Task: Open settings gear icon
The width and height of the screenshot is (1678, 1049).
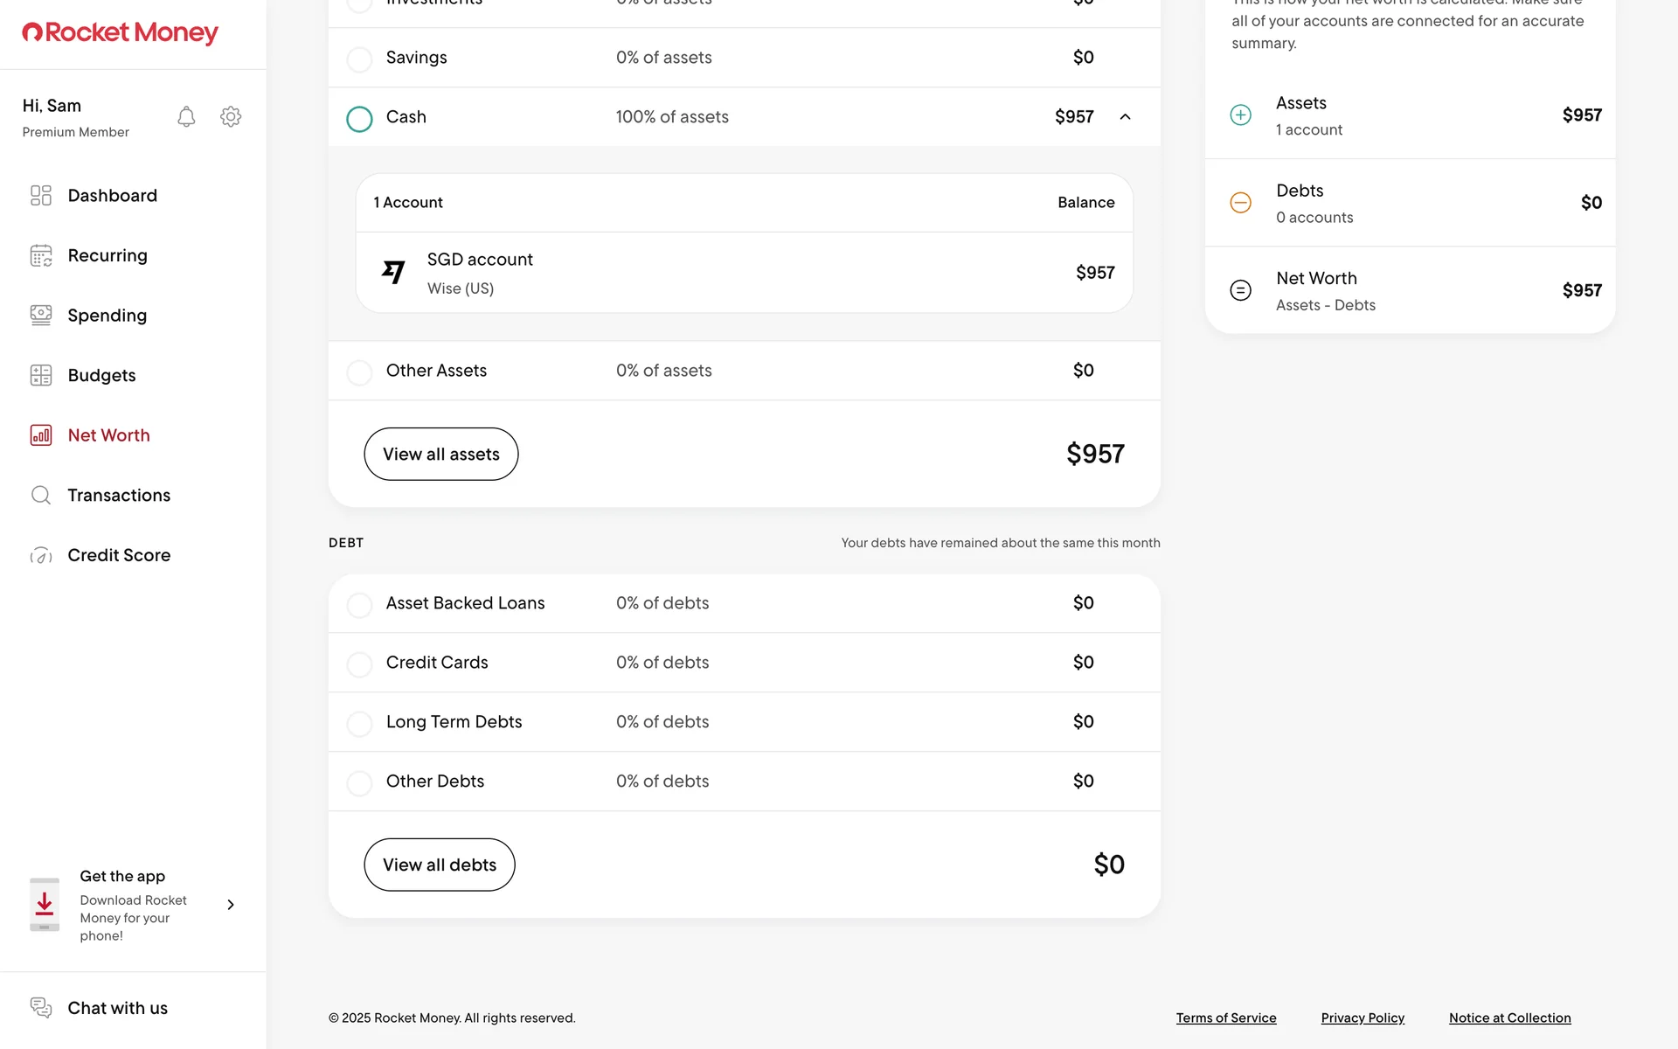Action: tap(231, 117)
